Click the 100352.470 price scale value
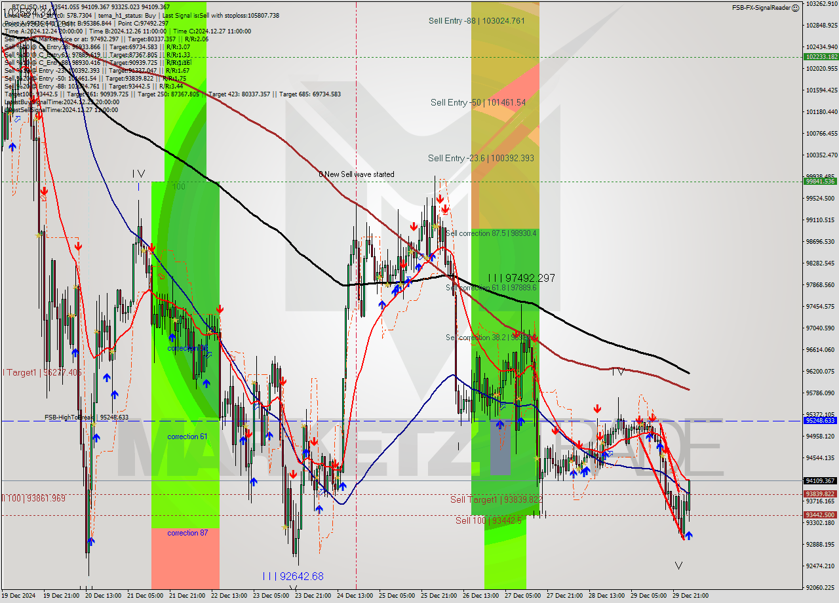The image size is (839, 603). [821, 155]
